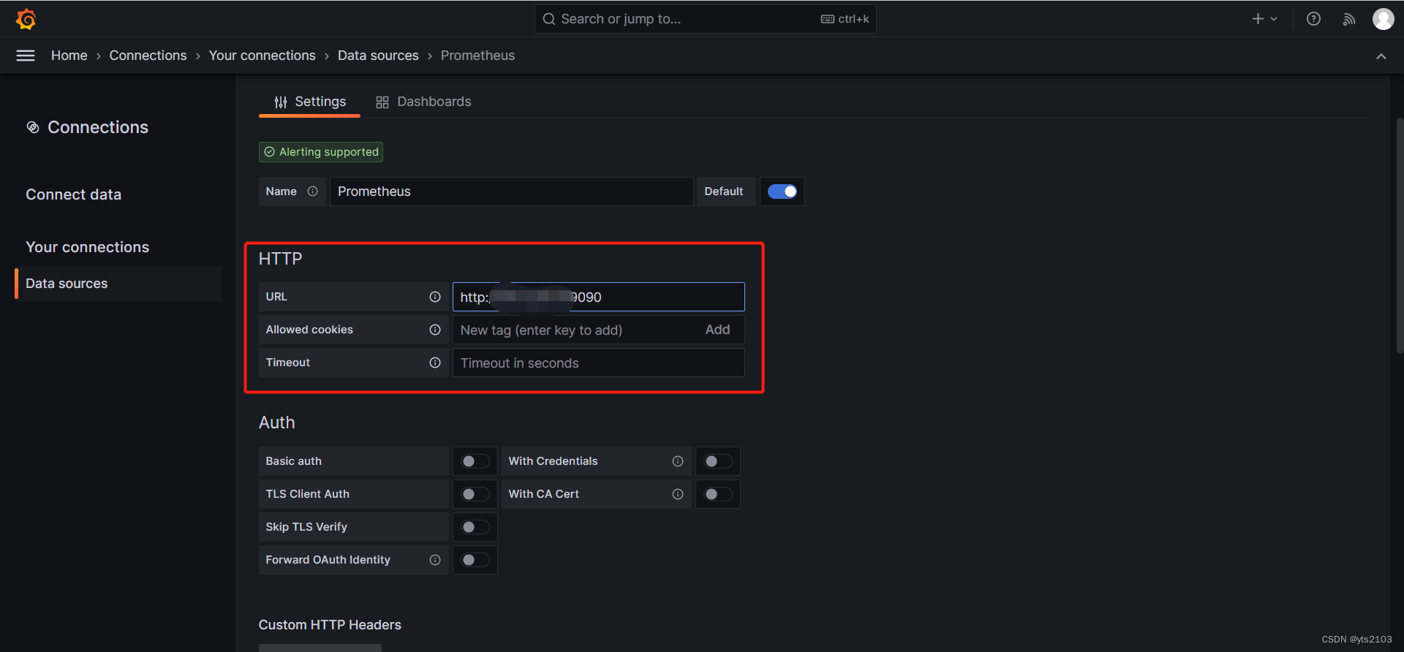
Task: Click the Forward OAuth Identity info icon
Action: (x=435, y=560)
